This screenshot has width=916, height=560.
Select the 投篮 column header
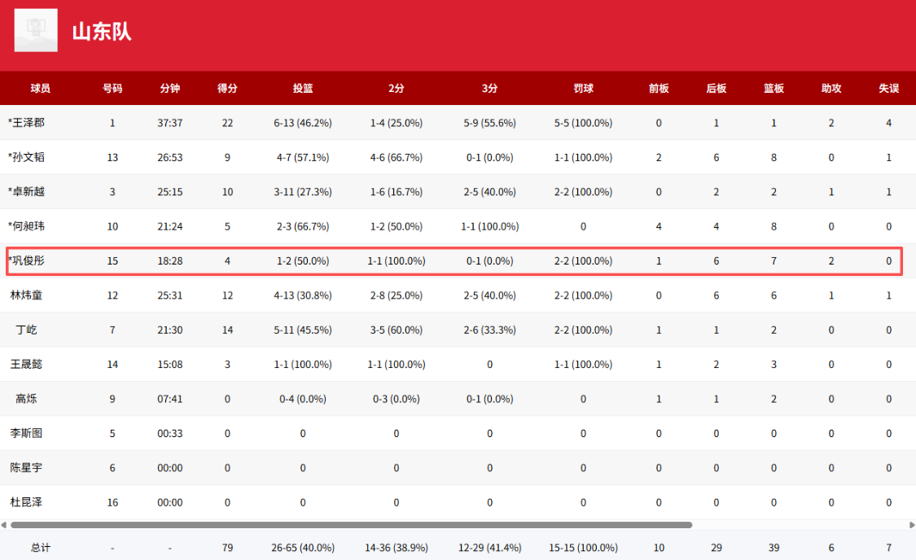pyautogui.click(x=303, y=88)
